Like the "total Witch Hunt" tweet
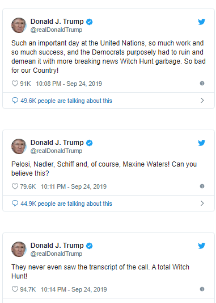 pos(15,289)
